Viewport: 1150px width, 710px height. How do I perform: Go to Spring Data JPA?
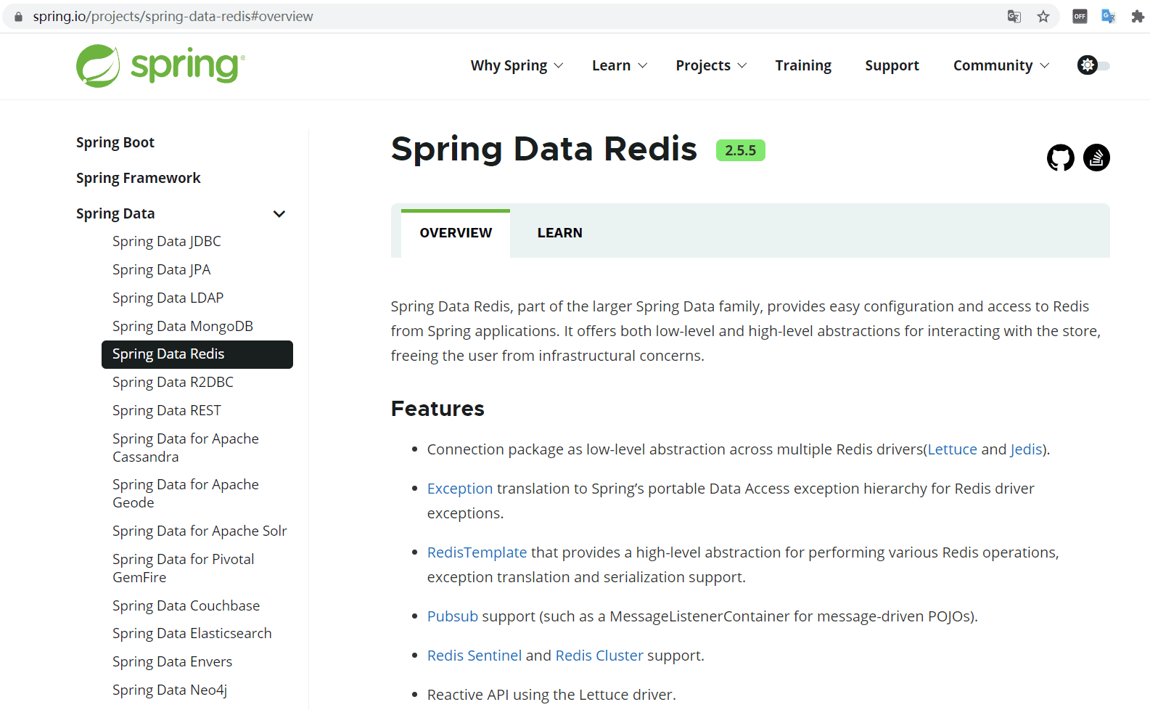(161, 269)
